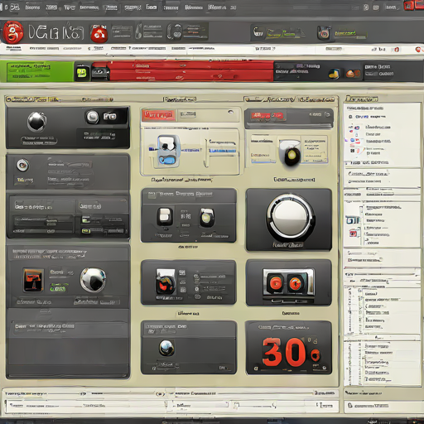The width and height of the screenshot is (424, 424).
Task: Click the small red ring beside the 30
Action: tap(315, 355)
